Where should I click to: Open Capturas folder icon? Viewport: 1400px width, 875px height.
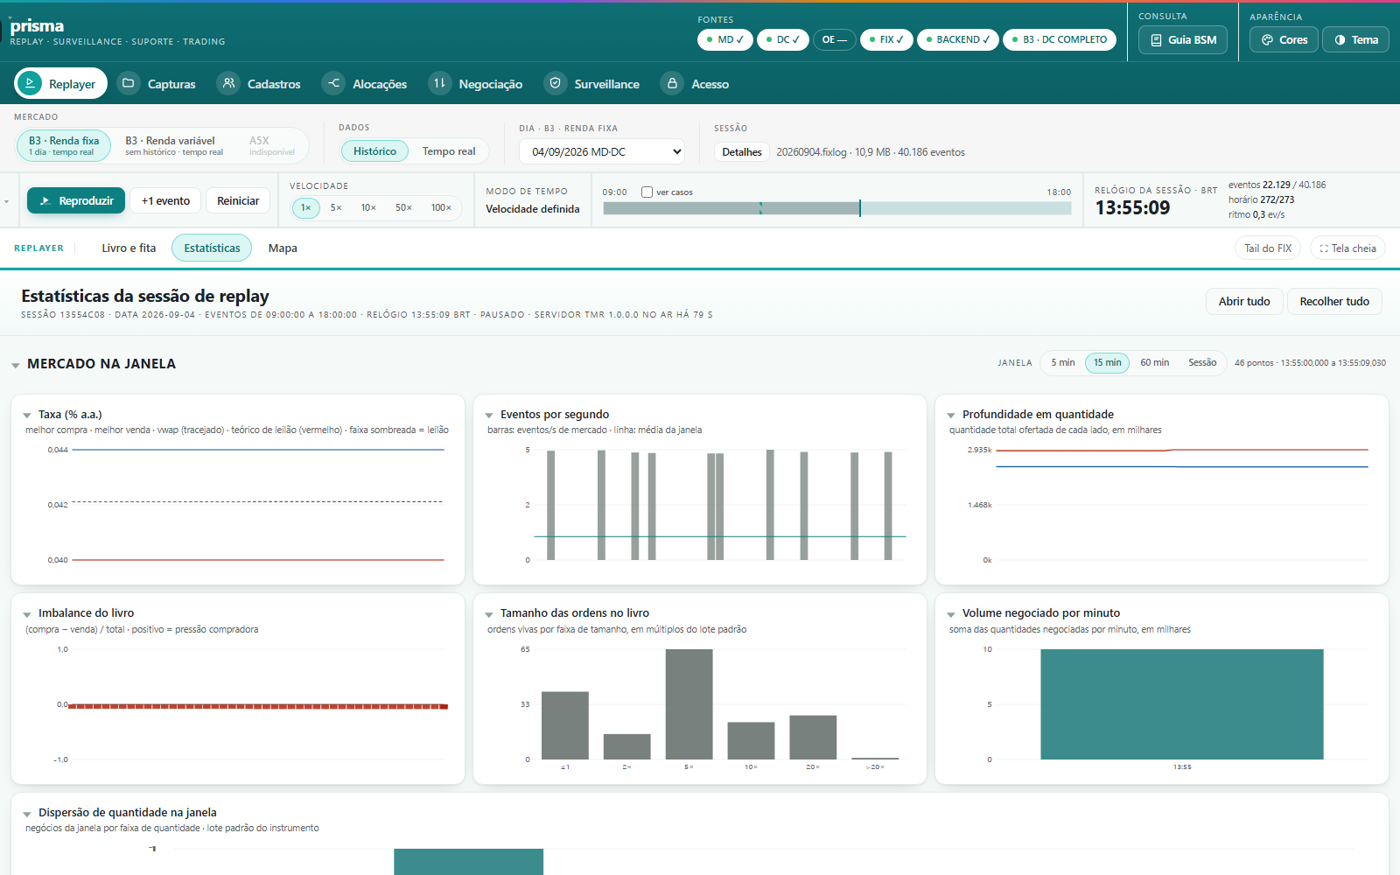128,83
